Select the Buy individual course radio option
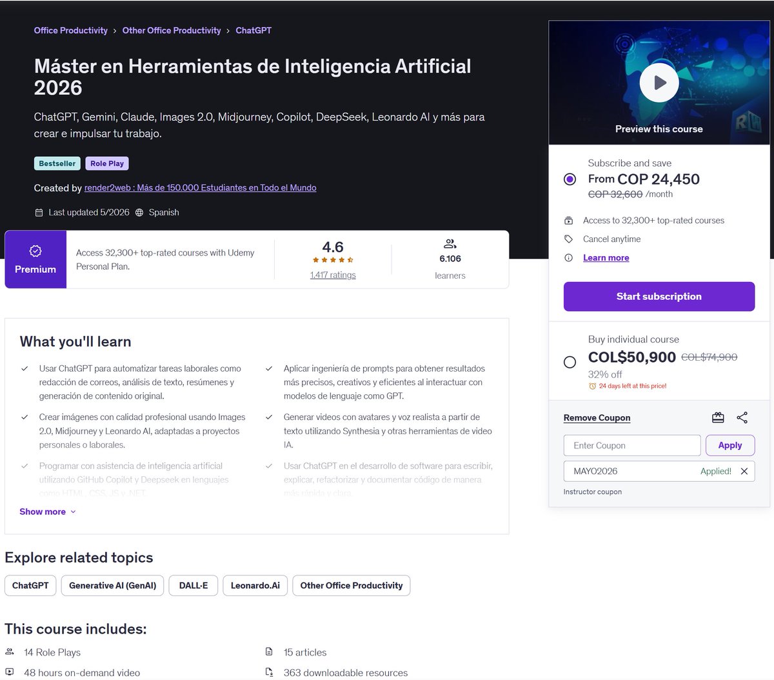This screenshot has height=680, width=774. 570,362
